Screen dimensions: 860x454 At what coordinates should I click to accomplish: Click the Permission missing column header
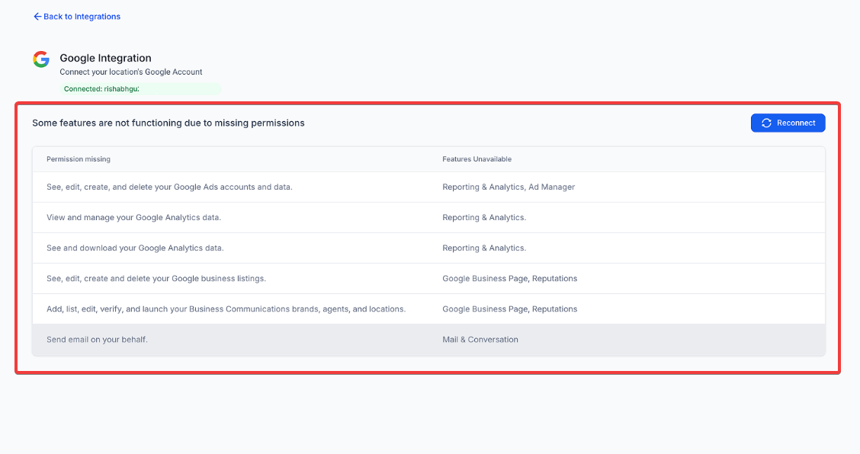click(79, 159)
